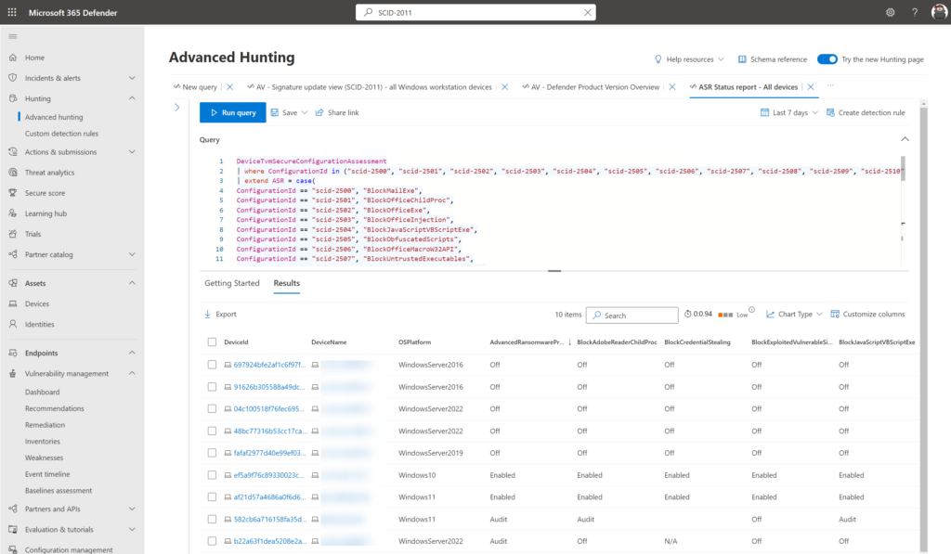Viewport: 951px width, 554px height.
Task: Open Create detection rule
Action: tap(866, 112)
